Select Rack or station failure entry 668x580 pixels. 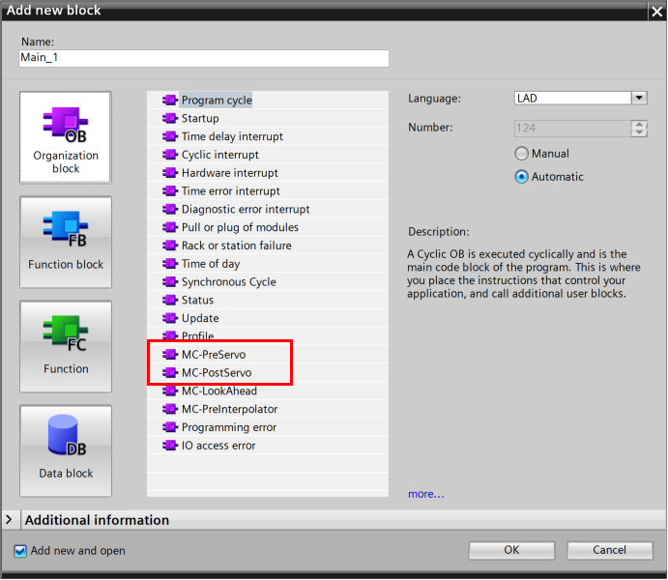[x=268, y=246]
